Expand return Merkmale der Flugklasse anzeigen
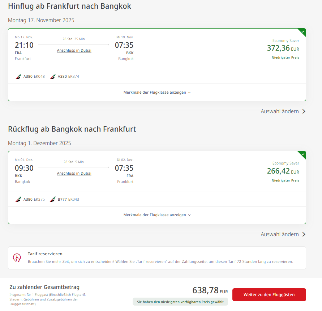 click(x=157, y=215)
